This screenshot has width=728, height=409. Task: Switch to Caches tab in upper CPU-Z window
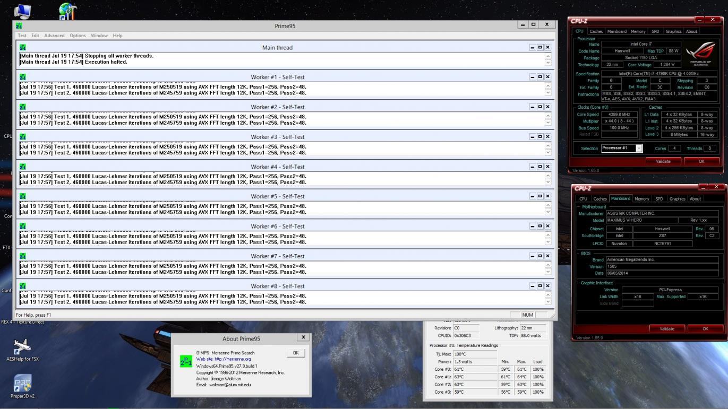pos(596,31)
